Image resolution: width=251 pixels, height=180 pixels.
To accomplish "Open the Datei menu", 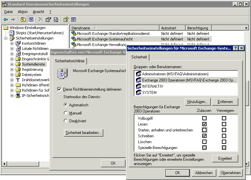I will [x=8, y=12].
